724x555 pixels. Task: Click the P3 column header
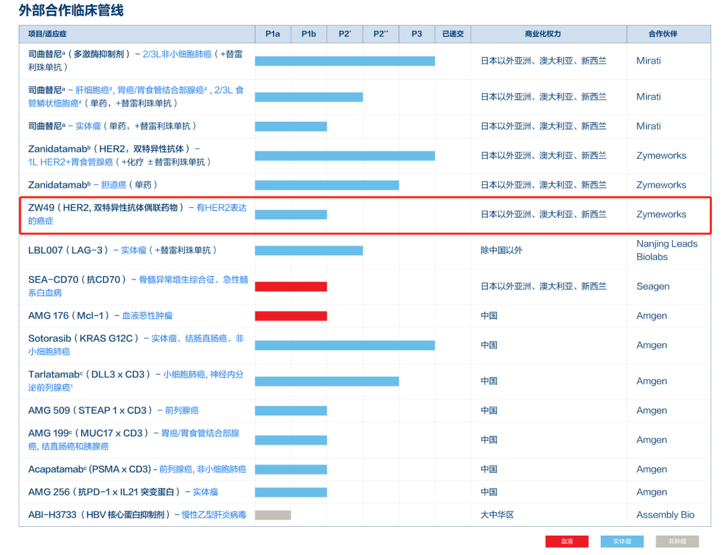417,34
